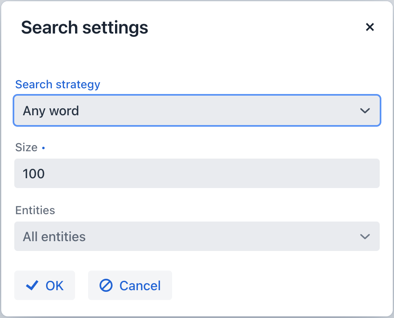Select the value 100 in the Size field
The width and height of the screenshot is (394, 318).
(x=33, y=173)
